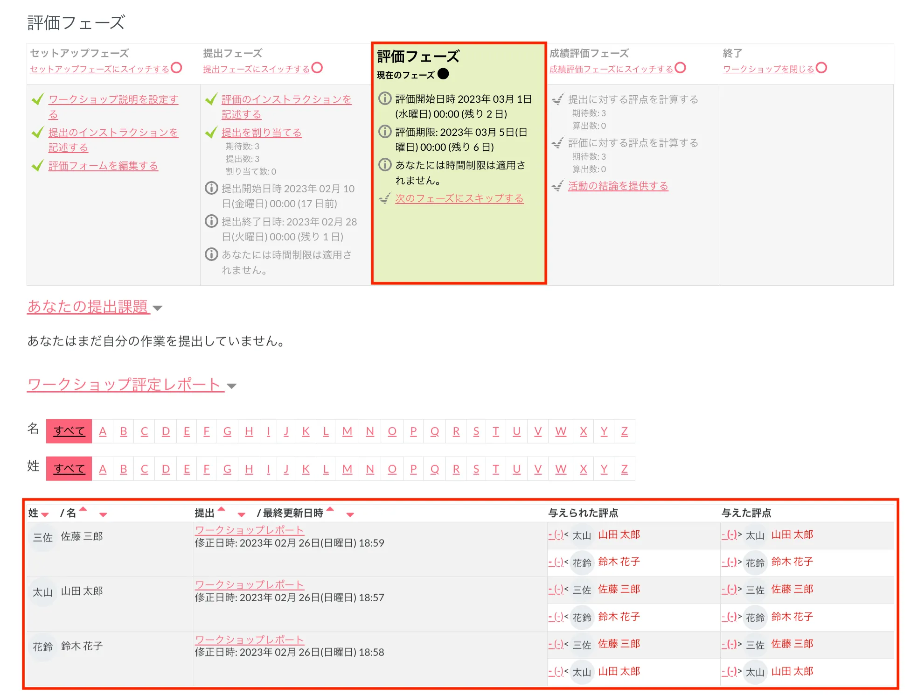Image resolution: width=918 pixels, height=696 pixels.
Task: Select すべて in 姓 filter row
Action: (69, 469)
